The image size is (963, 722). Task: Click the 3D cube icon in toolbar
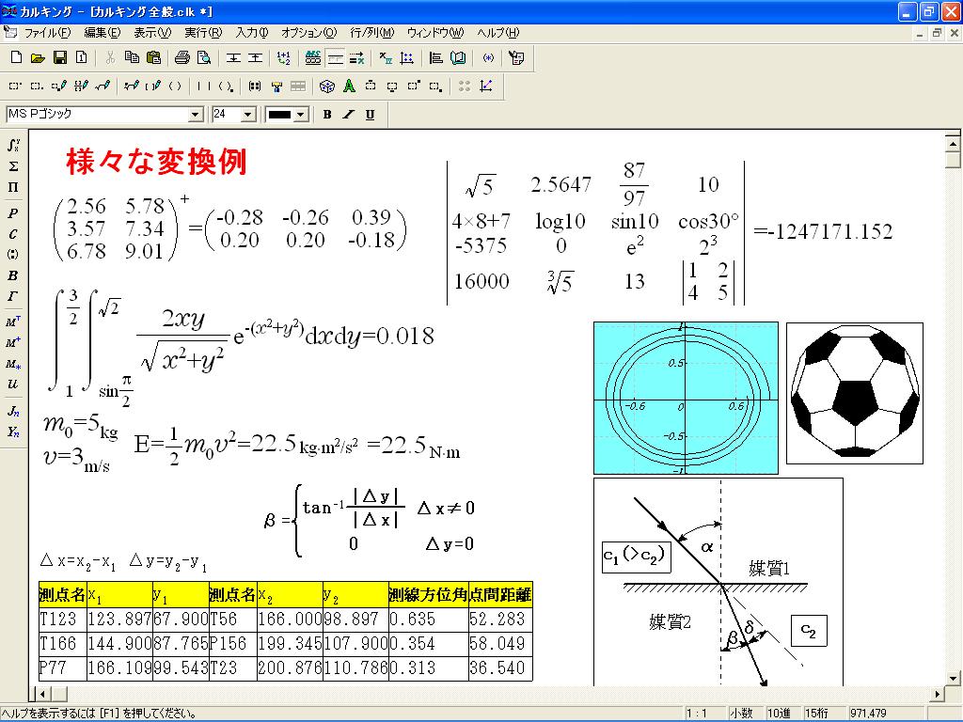click(327, 86)
